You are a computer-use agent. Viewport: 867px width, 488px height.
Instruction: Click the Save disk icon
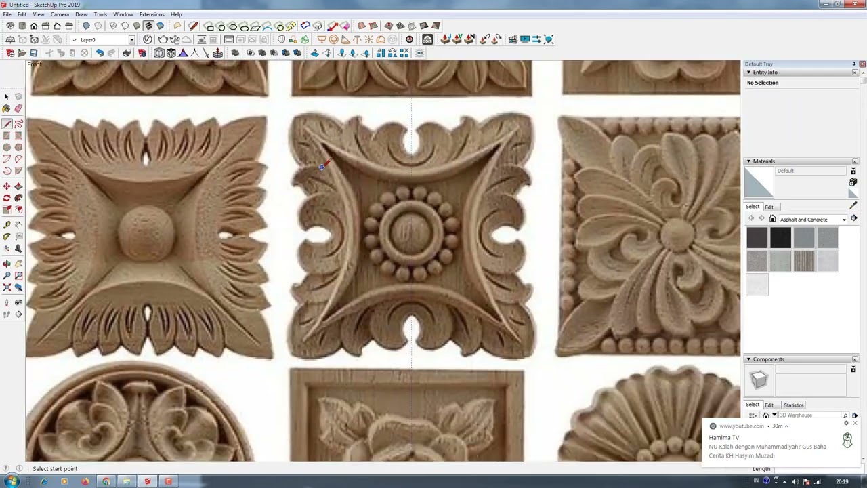tap(33, 53)
